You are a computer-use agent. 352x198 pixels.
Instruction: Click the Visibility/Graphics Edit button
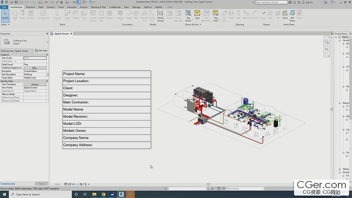35,68
